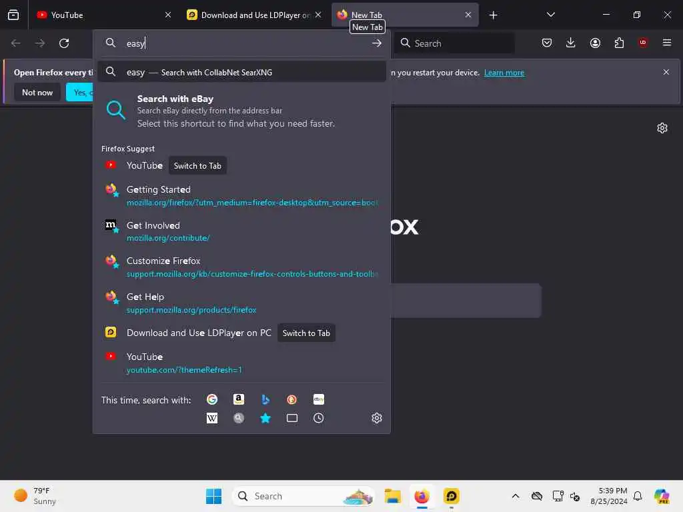The width and height of the screenshot is (683, 512).
Task: Select 'easy — Search with CollabNet SearXNG'
Action: [241, 72]
